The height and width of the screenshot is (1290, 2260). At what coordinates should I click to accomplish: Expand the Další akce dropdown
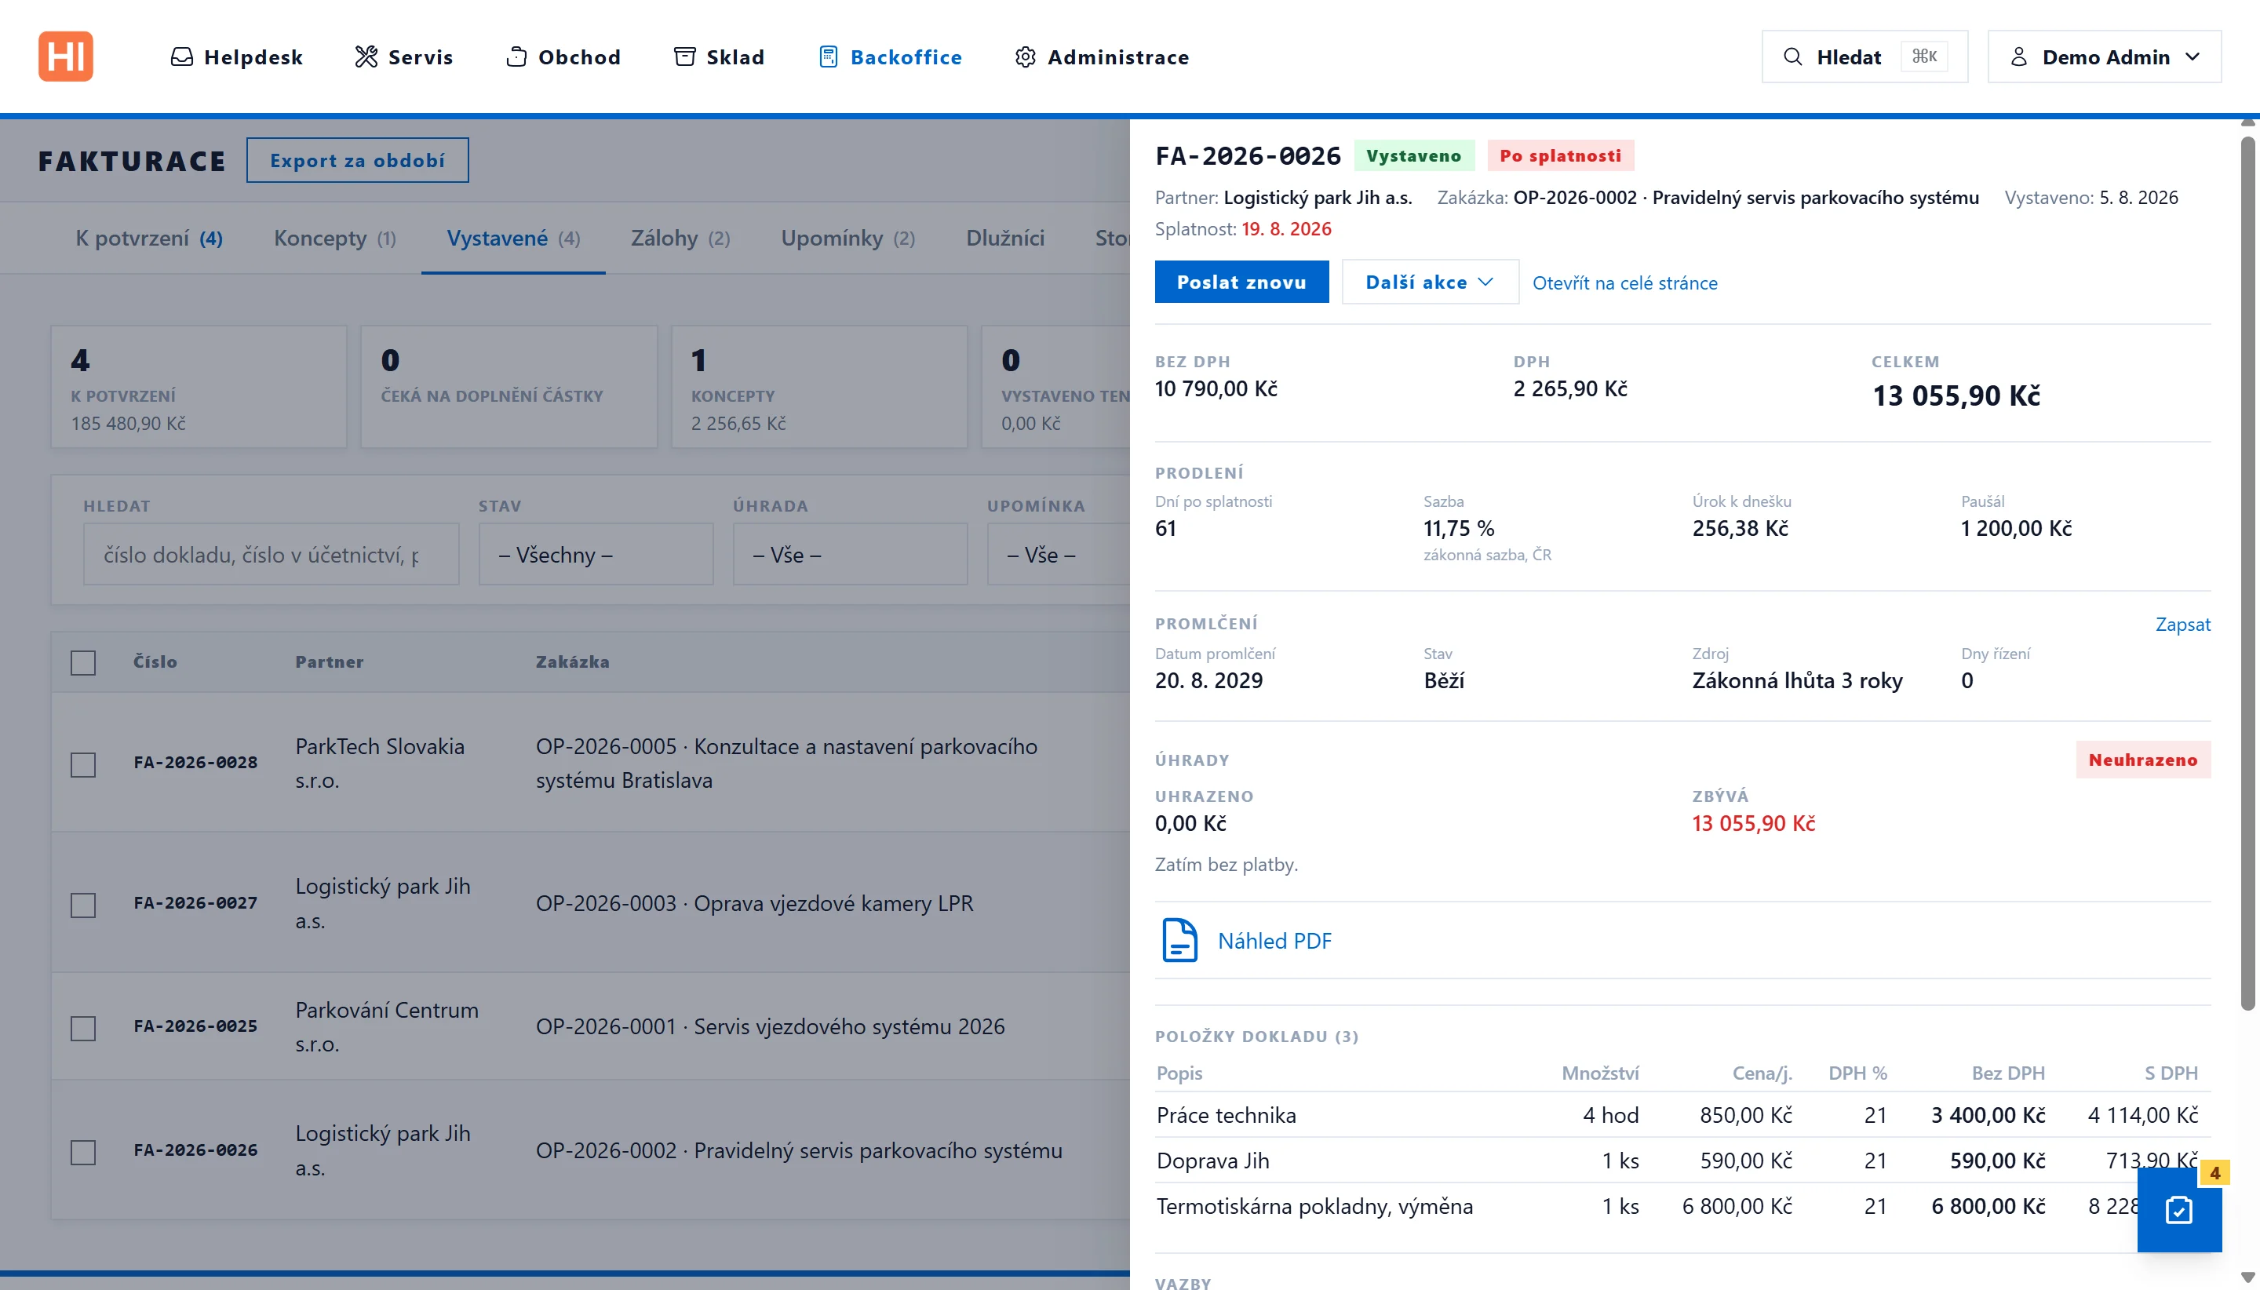tap(1430, 282)
